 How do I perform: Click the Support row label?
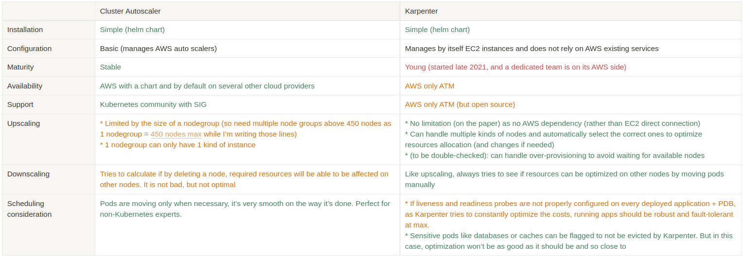(20, 104)
